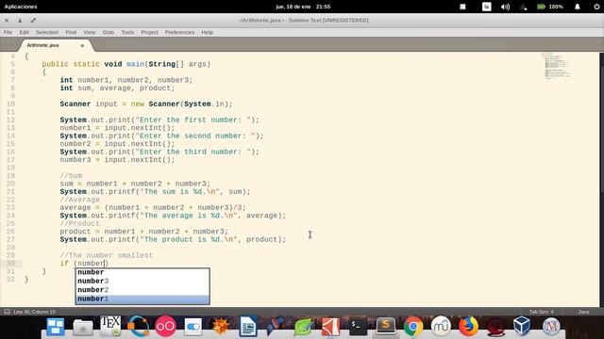The width and height of the screenshot is (604, 339).
Task: Launch the TeX editor from dock
Action: pos(110,327)
